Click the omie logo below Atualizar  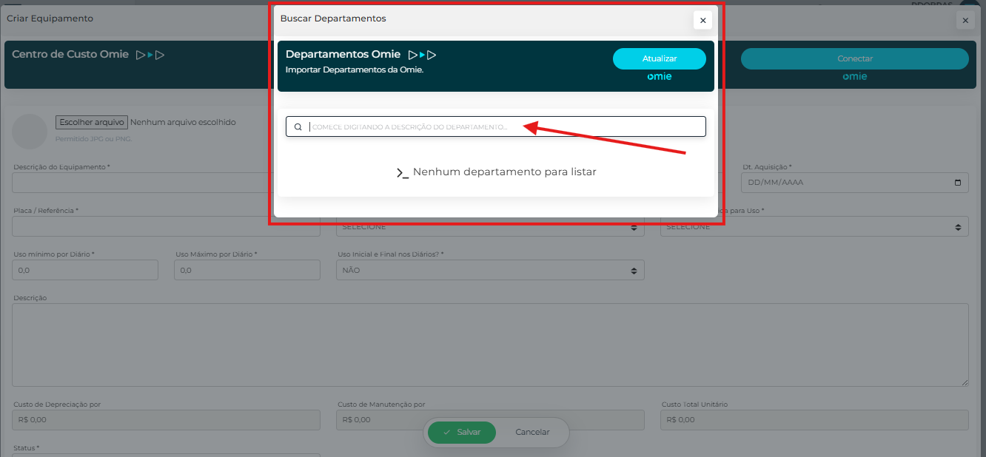tap(659, 77)
